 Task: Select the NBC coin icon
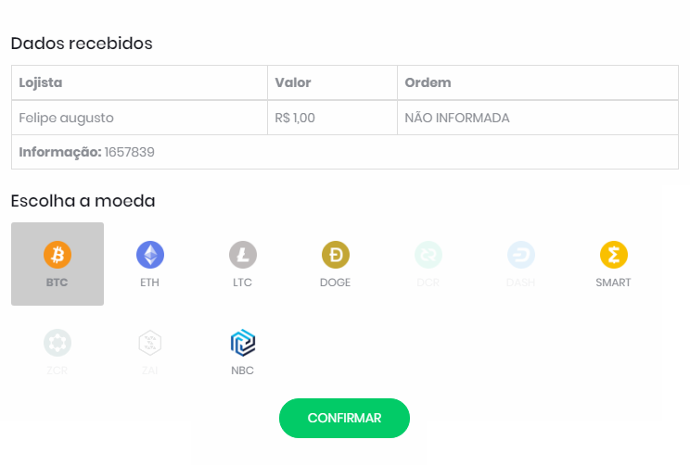coord(243,343)
